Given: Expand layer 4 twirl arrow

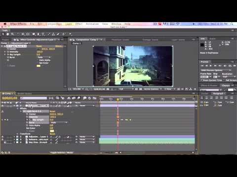Looking at the screenshot, I should pos(14,143).
